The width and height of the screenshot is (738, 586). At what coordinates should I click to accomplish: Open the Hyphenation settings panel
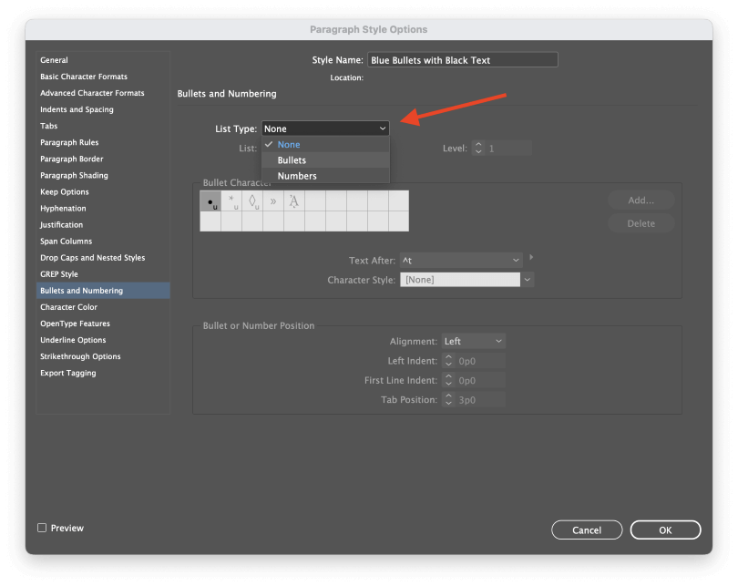pos(63,208)
